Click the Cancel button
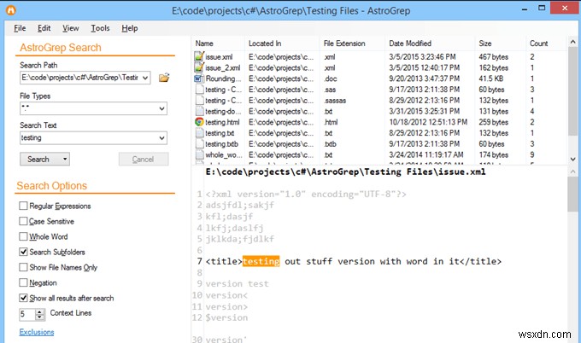Viewport: 581px width, 343px height. tap(144, 159)
